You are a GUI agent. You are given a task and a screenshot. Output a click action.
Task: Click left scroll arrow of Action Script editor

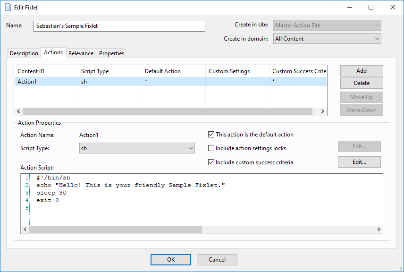(25, 229)
